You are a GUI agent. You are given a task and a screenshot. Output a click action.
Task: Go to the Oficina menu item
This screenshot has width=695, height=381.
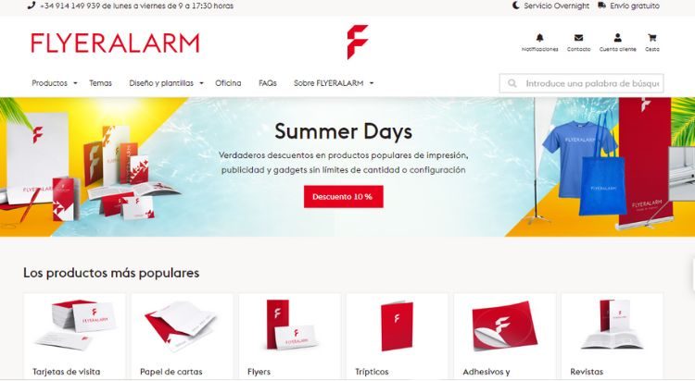tap(228, 83)
